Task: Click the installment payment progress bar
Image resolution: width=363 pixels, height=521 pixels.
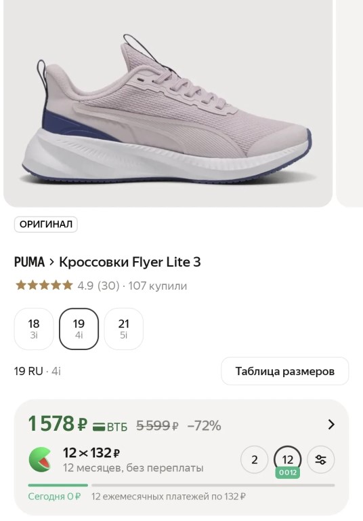Action: pyautogui.click(x=181, y=486)
